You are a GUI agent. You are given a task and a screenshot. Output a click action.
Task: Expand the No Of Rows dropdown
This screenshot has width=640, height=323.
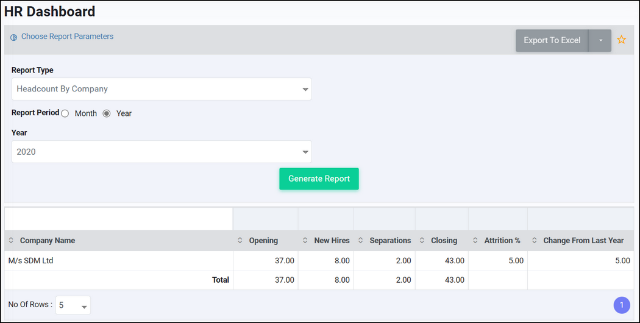coord(73,305)
